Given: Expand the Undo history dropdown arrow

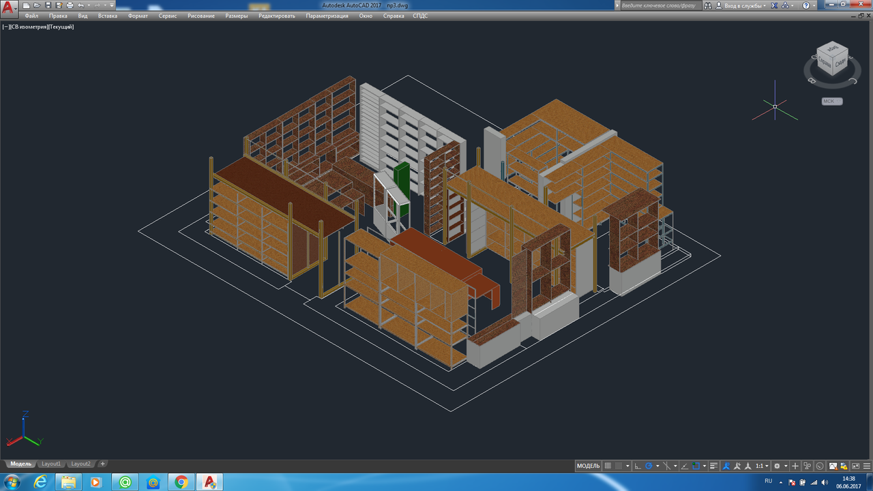Looking at the screenshot, I should pos(89,5).
